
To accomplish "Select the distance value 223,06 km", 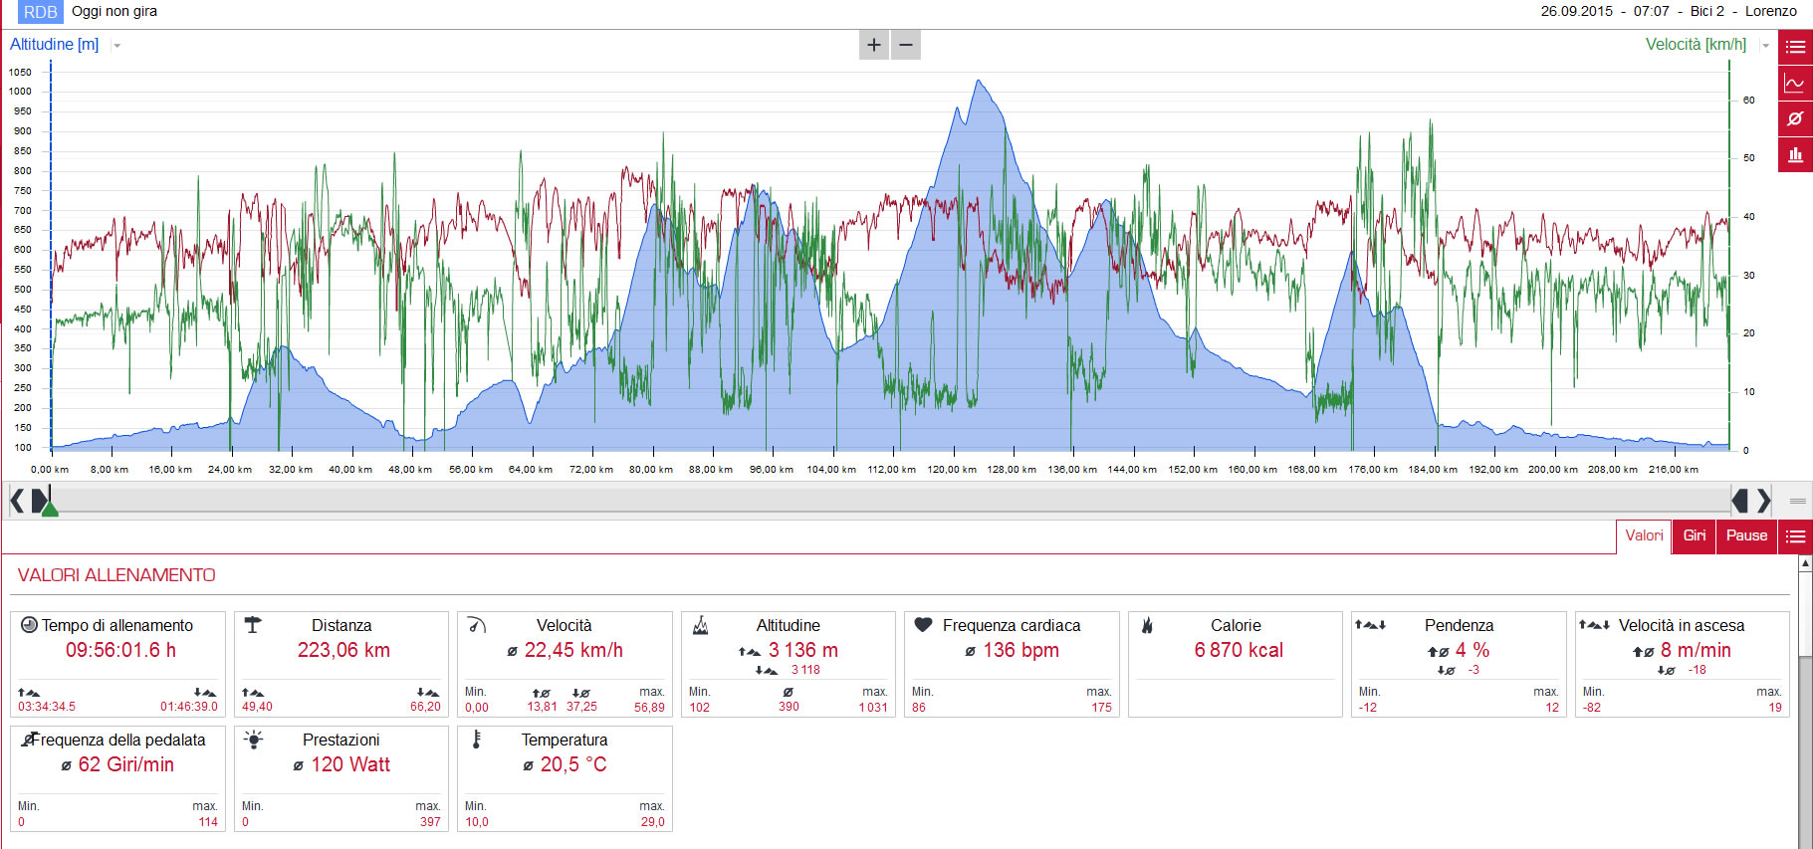I will [343, 650].
